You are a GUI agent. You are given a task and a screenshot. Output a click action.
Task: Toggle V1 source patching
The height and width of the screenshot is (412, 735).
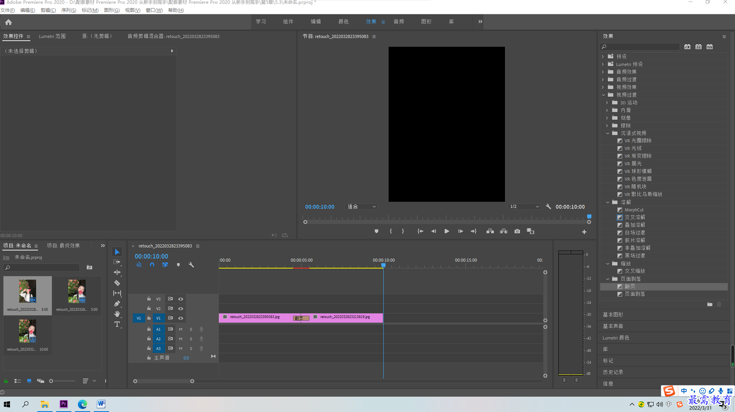coord(139,318)
